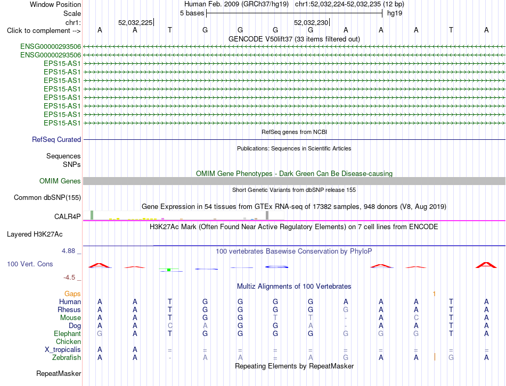506x386 pixels.
Task: Click the OMIM Genes label
Action: tap(60, 181)
